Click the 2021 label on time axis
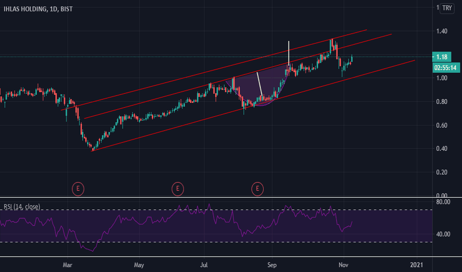462x272 pixels. (x=416, y=265)
